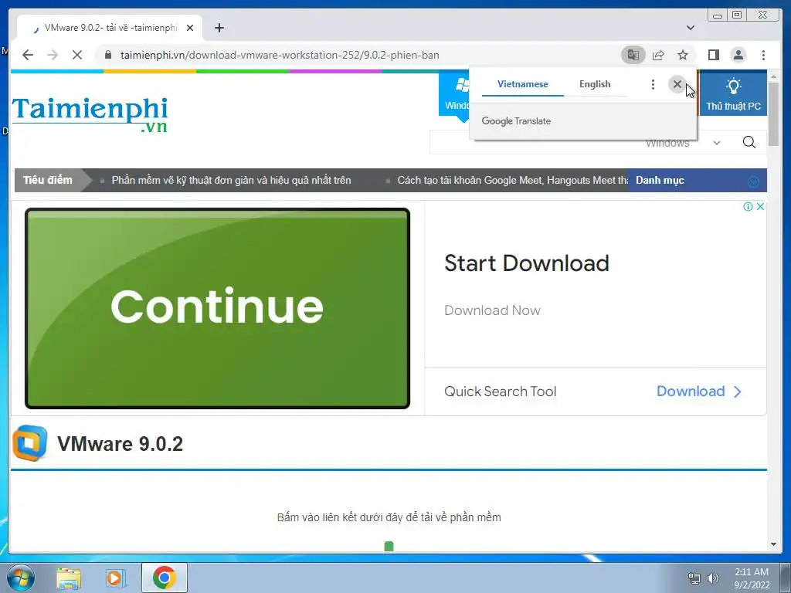Screen dimensions: 791x593
Task: Switch translation to English
Action: pos(595,84)
